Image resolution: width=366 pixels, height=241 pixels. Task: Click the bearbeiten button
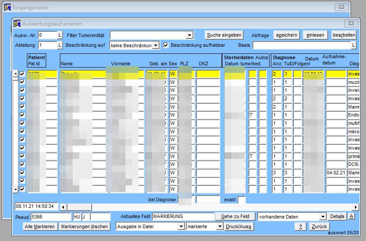pos(344,35)
